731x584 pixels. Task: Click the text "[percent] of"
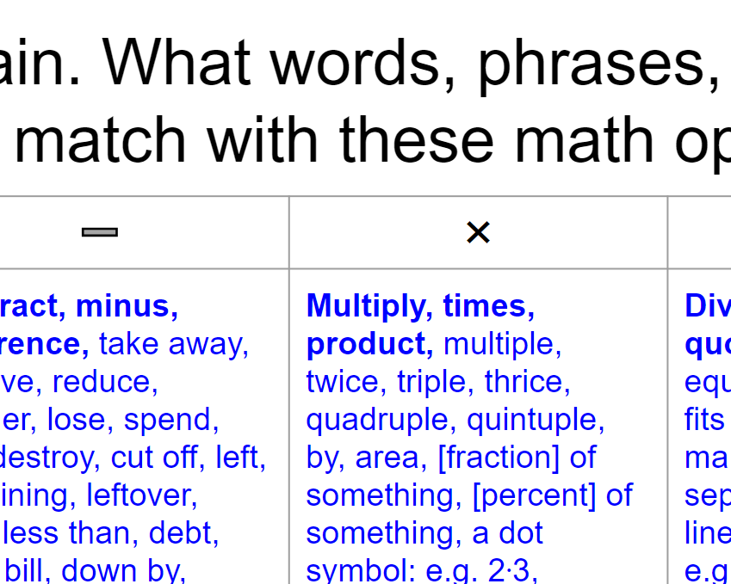pyautogui.click(x=553, y=495)
